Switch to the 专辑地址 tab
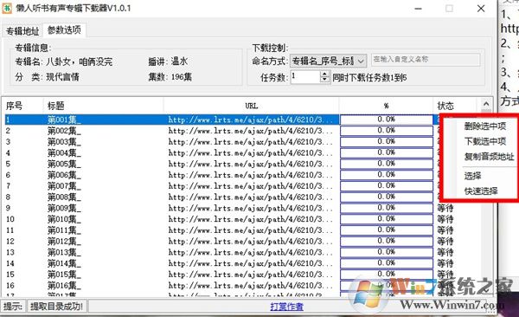 click(x=22, y=31)
